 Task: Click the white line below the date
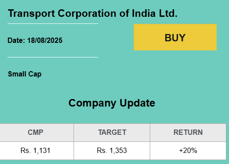click(x=53, y=57)
